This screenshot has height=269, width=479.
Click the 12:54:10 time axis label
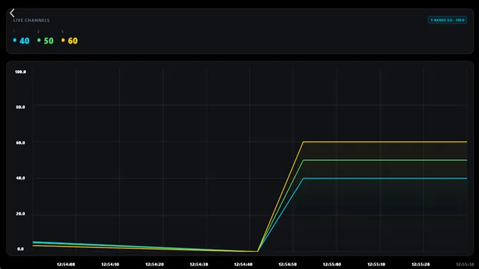(110, 265)
